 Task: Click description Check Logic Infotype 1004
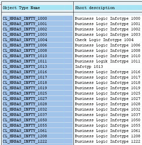point(104,40)
